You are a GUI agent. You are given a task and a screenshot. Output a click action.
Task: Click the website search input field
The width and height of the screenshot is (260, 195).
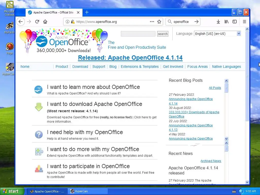point(138,34)
